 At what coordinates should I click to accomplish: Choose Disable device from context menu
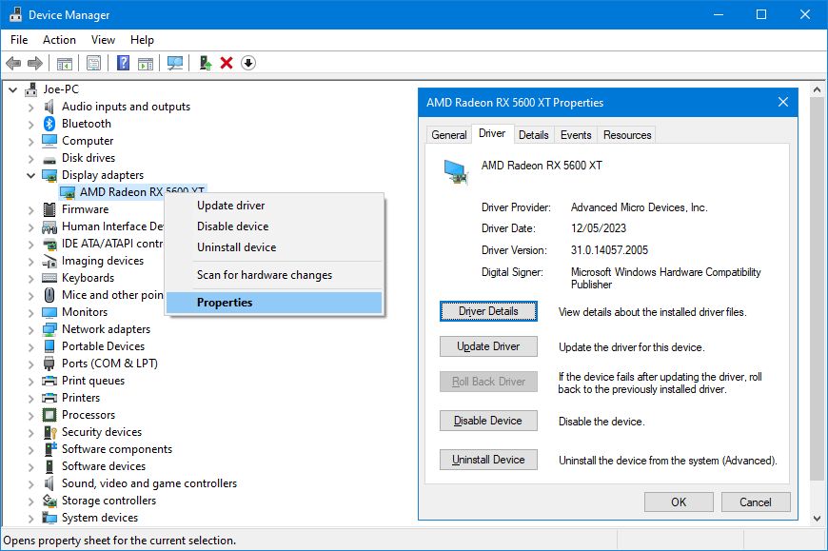[x=274, y=226]
